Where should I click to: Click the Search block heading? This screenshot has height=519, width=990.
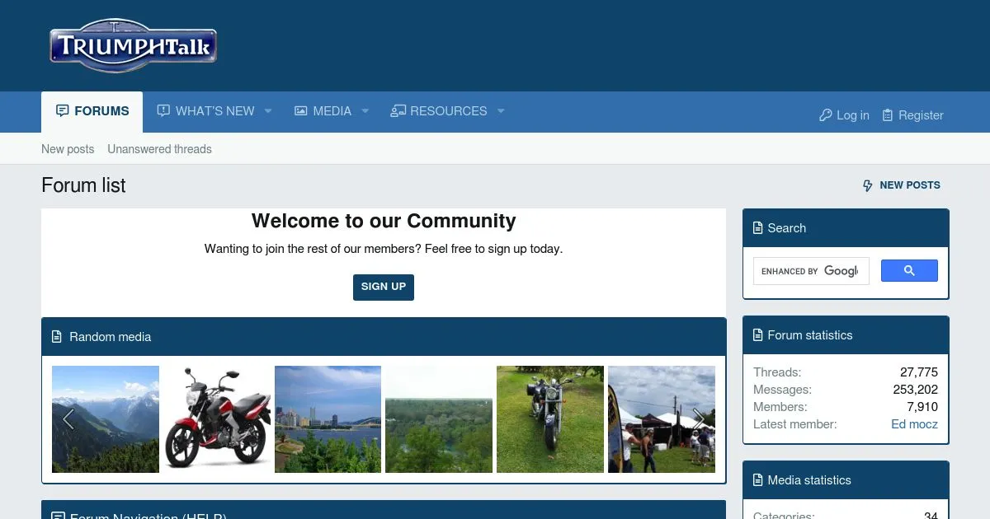point(787,228)
